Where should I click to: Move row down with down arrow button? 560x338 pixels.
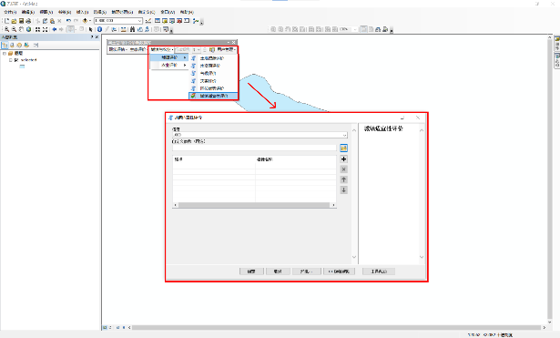[x=343, y=190]
